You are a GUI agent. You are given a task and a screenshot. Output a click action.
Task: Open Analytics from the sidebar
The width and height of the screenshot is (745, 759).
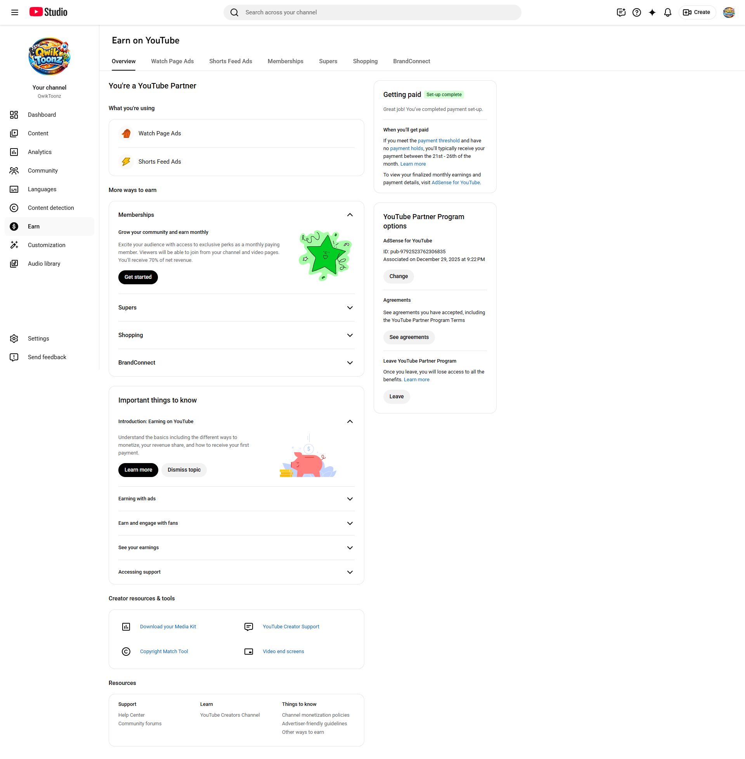[x=40, y=152]
